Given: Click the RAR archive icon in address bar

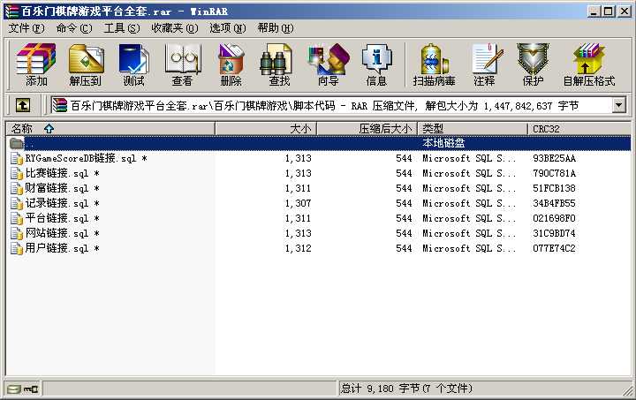Looking at the screenshot, I should [60, 105].
